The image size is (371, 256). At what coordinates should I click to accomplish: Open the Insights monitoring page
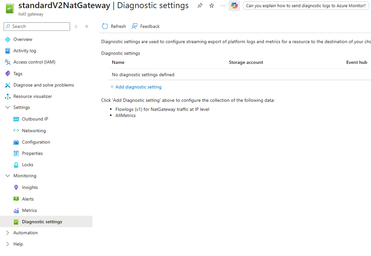point(30,187)
